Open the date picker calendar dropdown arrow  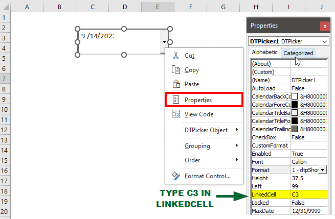coord(164,41)
